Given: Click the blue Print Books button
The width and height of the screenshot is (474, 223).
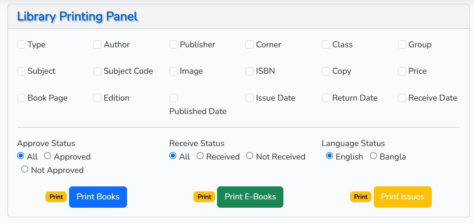Looking at the screenshot, I should [98, 197].
